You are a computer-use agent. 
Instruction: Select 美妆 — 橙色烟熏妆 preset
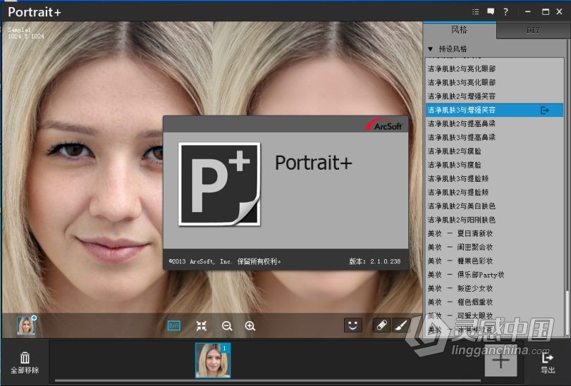click(494, 302)
